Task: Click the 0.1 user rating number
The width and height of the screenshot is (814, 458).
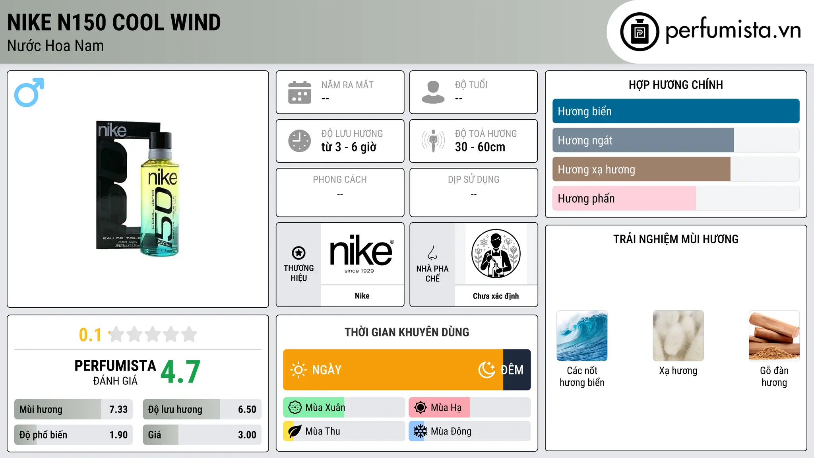Action: pos(90,335)
